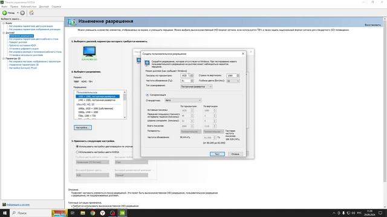Screen dimensions: 387x217
Task: Click the microphone tray icon
Action: [x=343, y=213]
